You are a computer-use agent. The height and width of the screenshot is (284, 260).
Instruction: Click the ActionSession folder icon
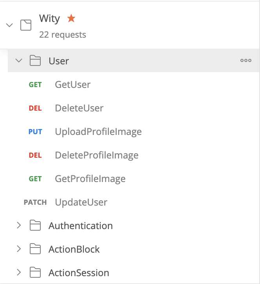pyautogui.click(x=35, y=272)
